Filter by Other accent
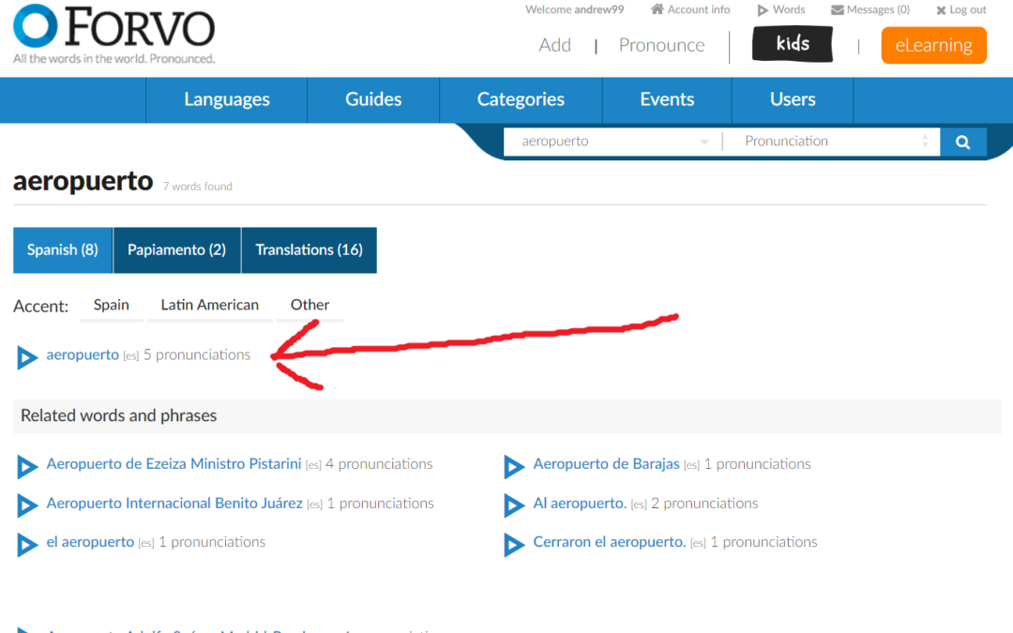Viewport: 1013px width, 633px height. 310,305
